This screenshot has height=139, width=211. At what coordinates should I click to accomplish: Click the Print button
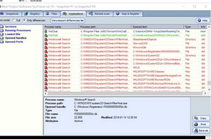[x=201, y=124]
